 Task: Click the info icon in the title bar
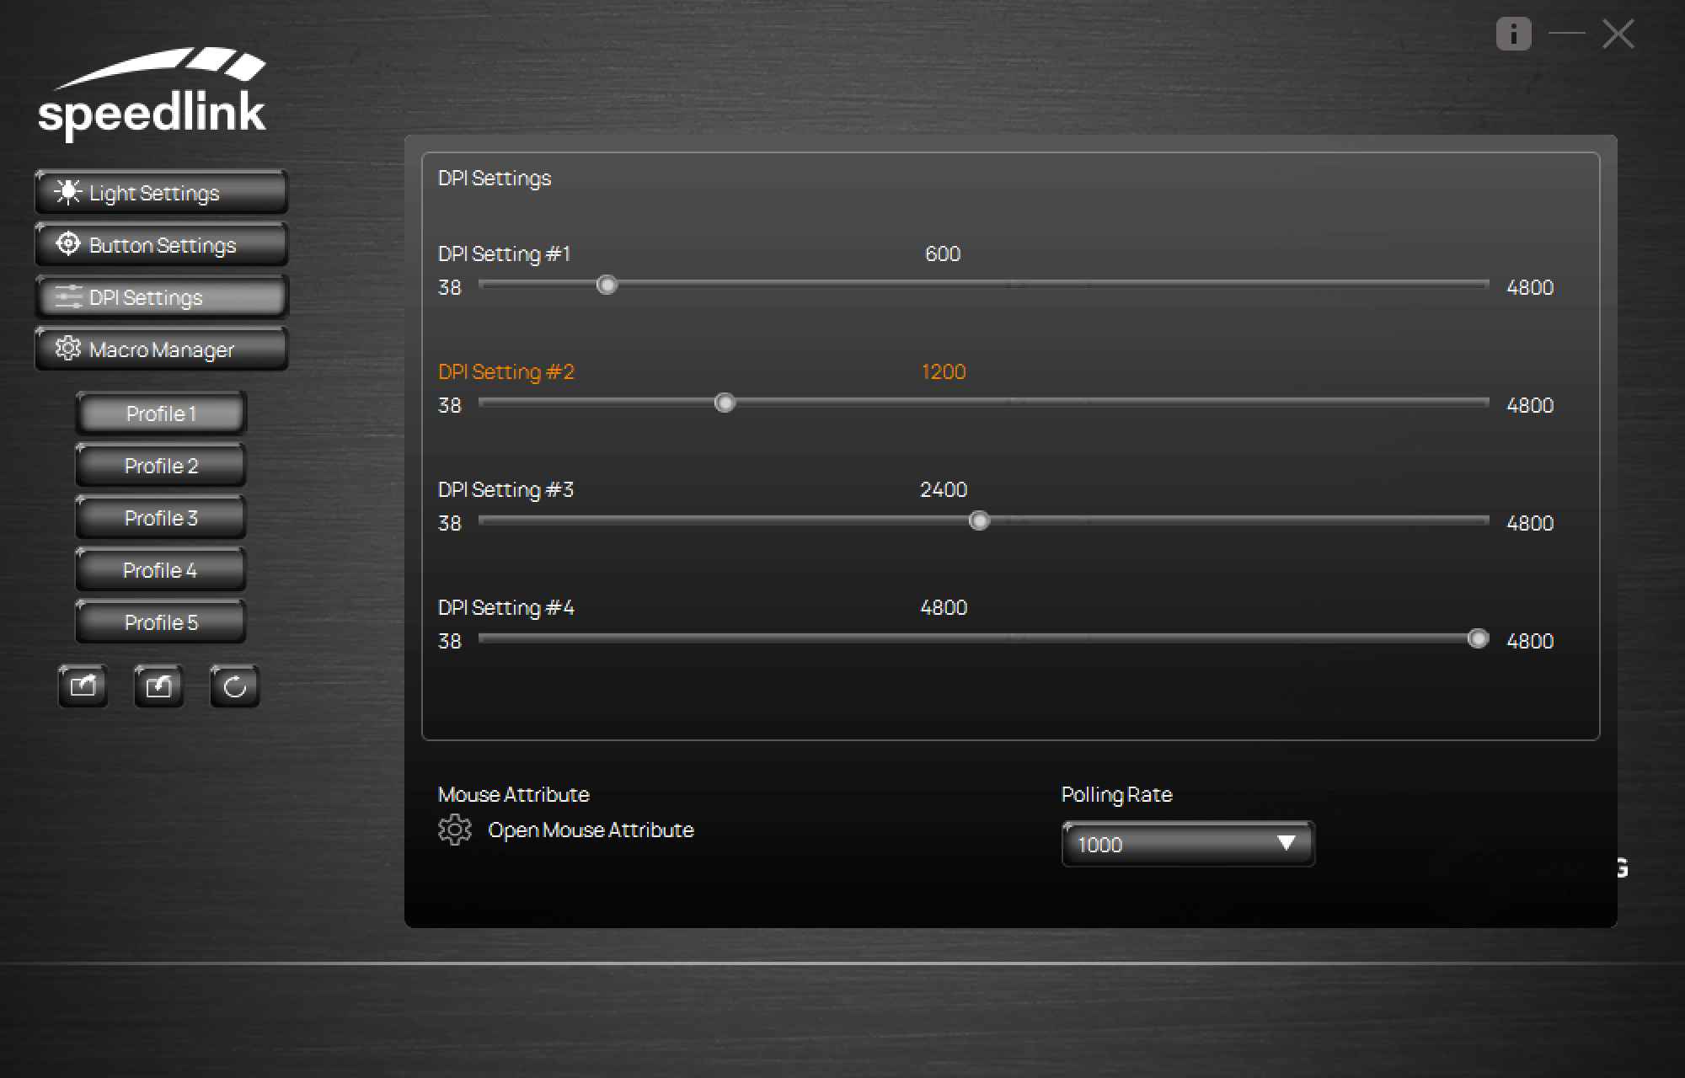(1512, 34)
